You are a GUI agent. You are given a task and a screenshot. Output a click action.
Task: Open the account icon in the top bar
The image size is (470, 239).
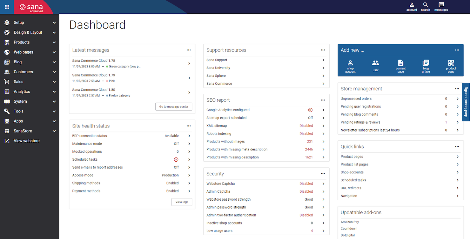[412, 6]
